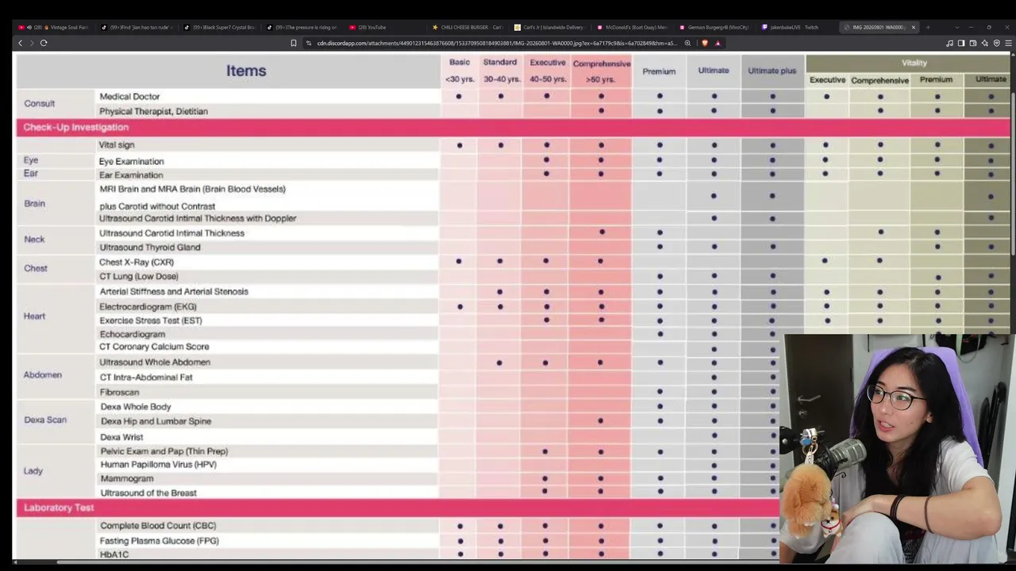Switch to the JakenbakeLIVE Twitch tab
The image size is (1016, 571).
(x=798, y=27)
